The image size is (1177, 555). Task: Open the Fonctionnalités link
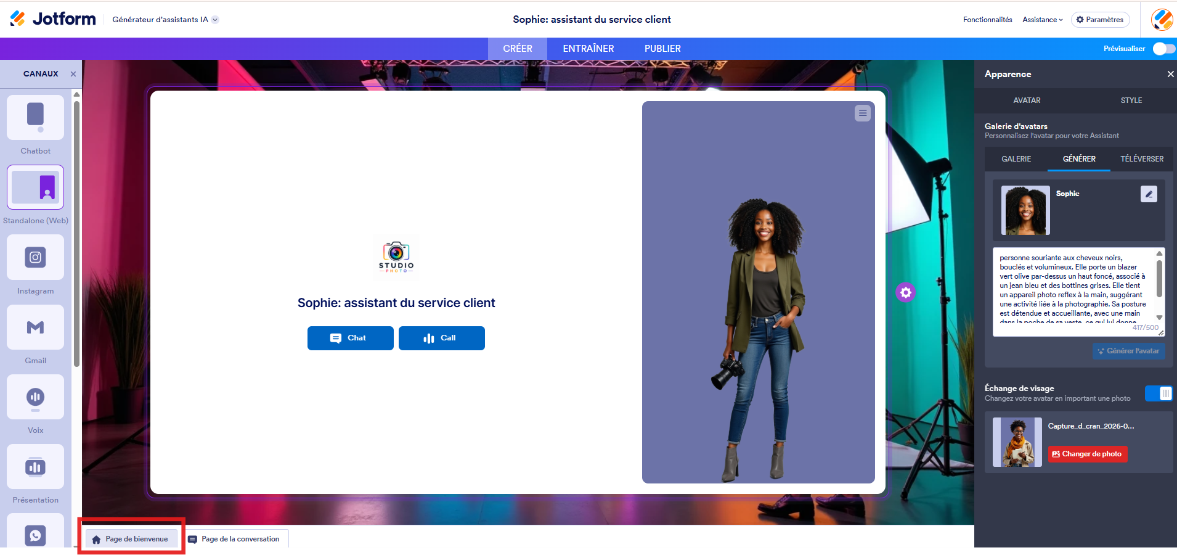click(x=987, y=20)
